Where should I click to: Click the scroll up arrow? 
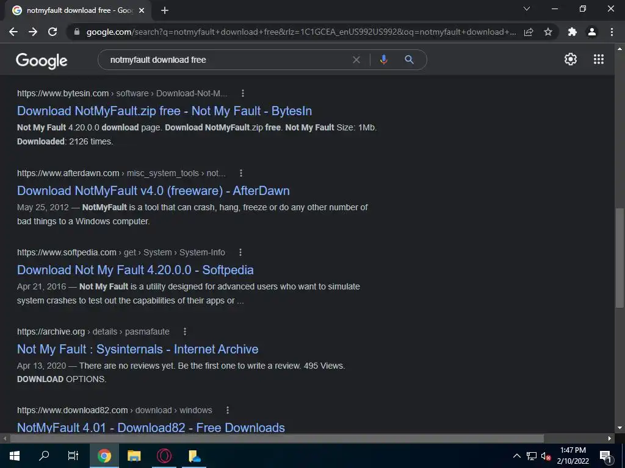coord(620,49)
